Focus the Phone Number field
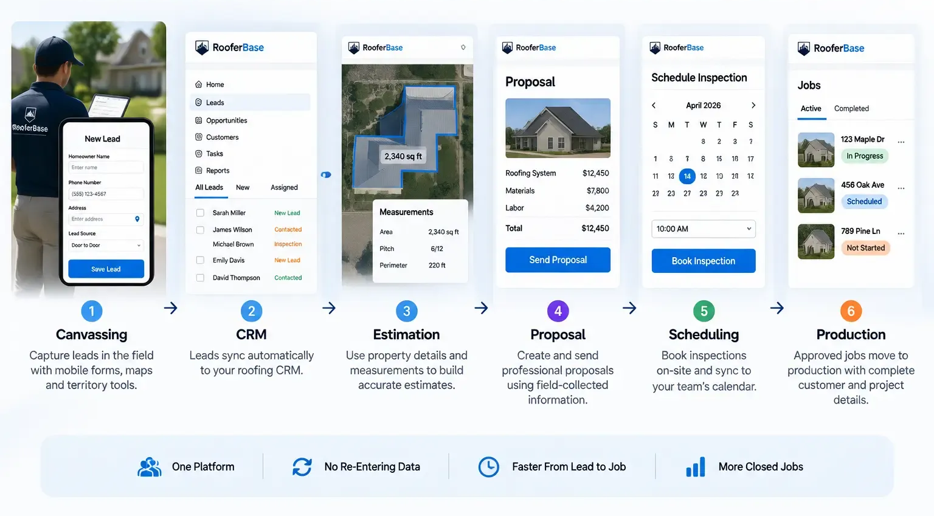 (x=106, y=194)
